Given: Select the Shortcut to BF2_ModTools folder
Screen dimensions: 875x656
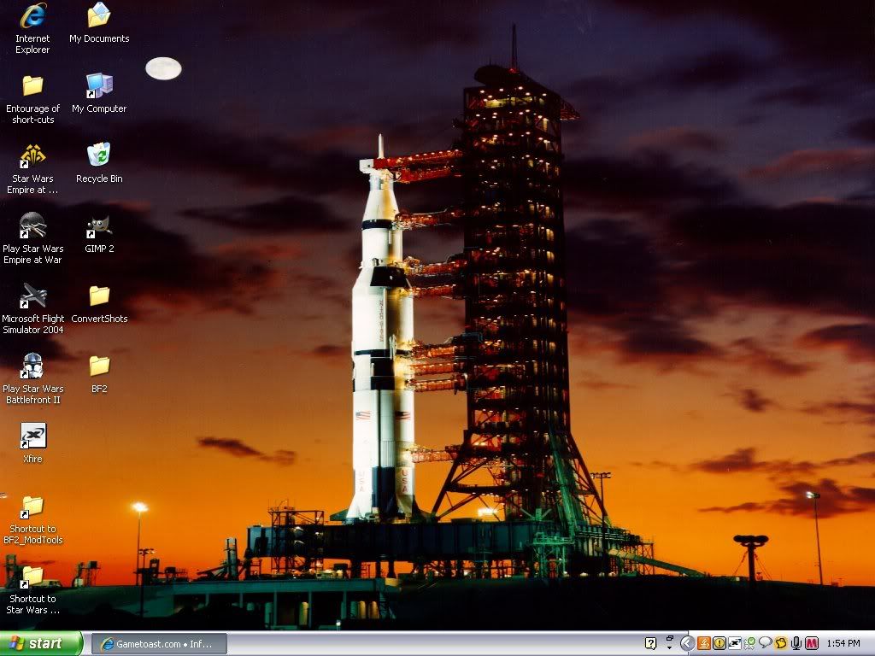Looking at the screenshot, I should point(32,520).
